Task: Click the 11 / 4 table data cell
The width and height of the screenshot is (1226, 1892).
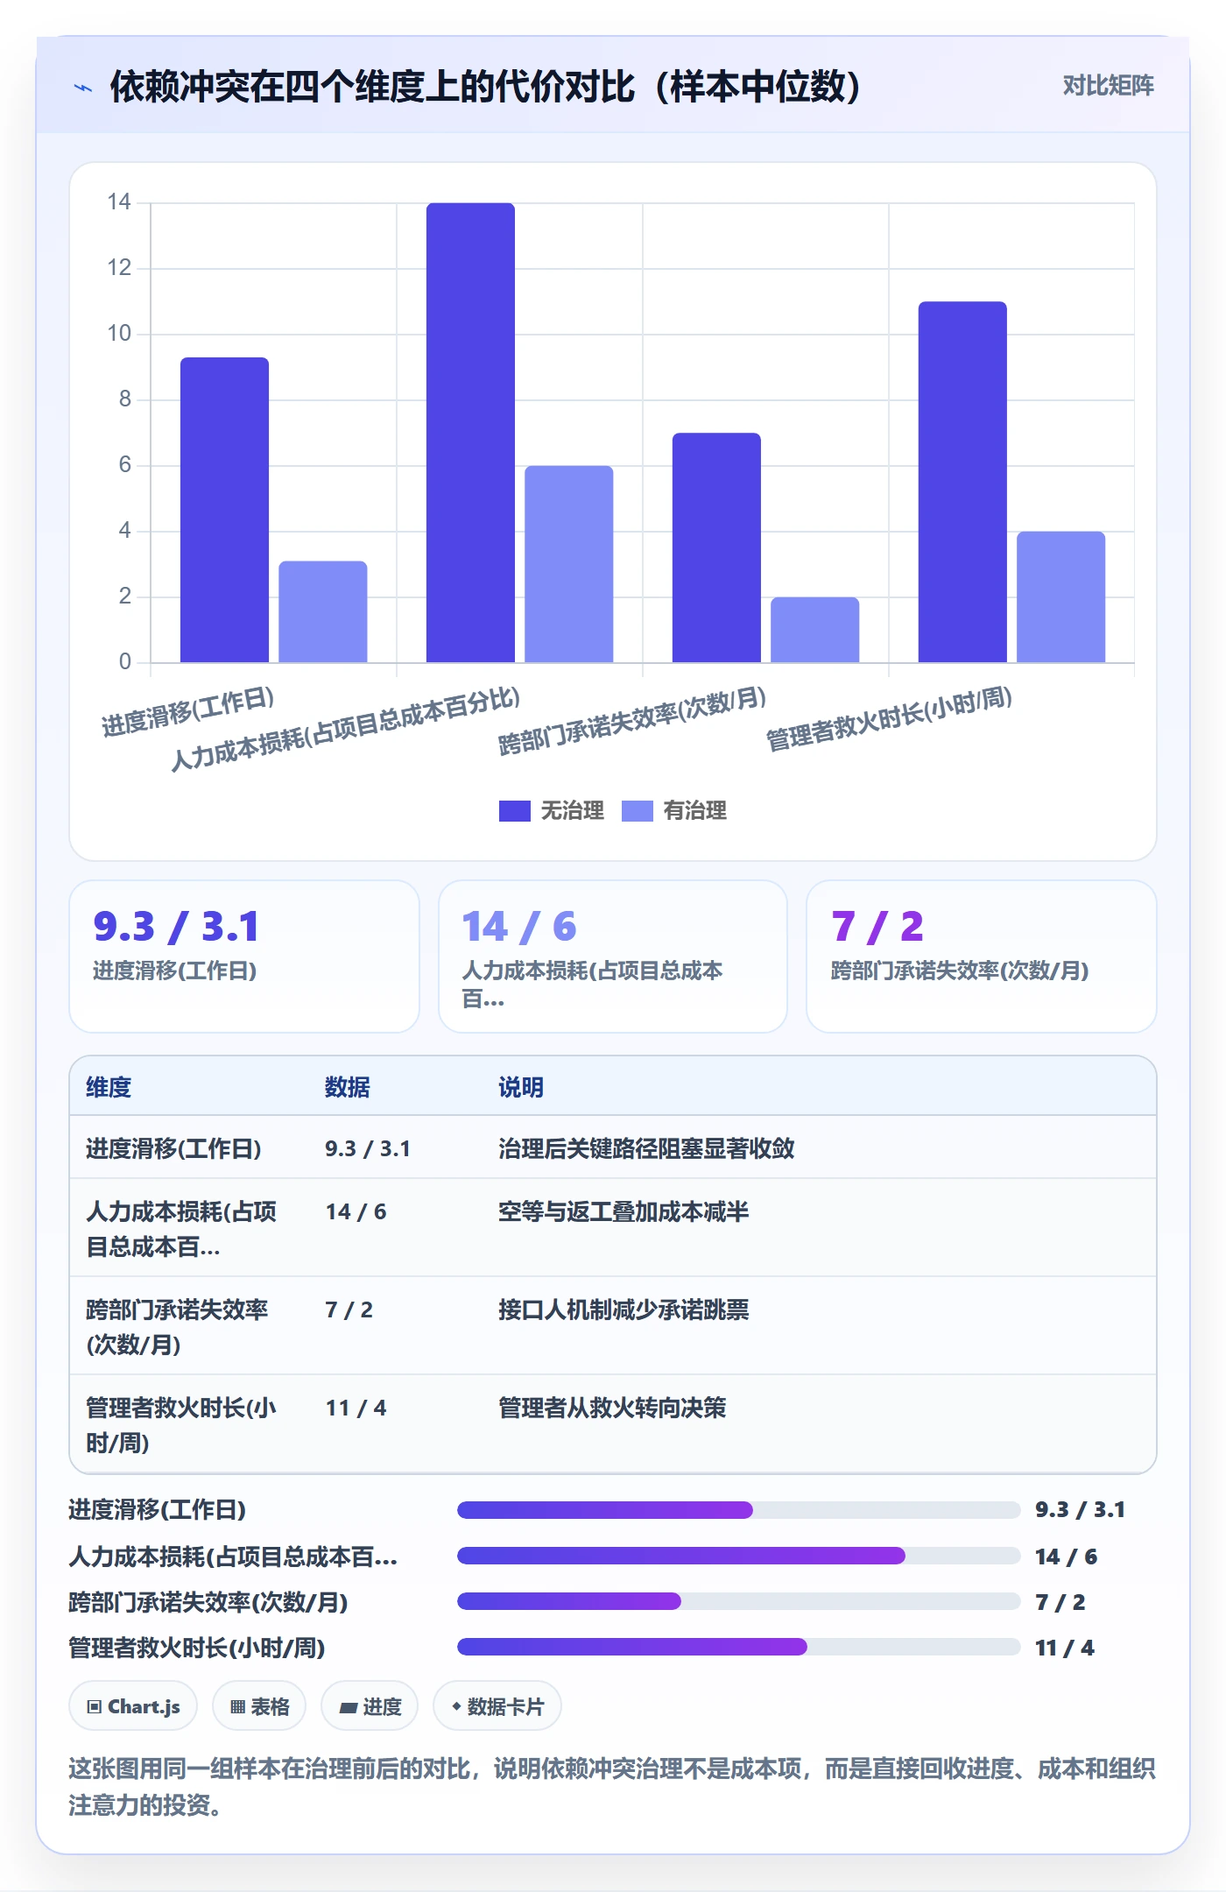Action: 356,1408
